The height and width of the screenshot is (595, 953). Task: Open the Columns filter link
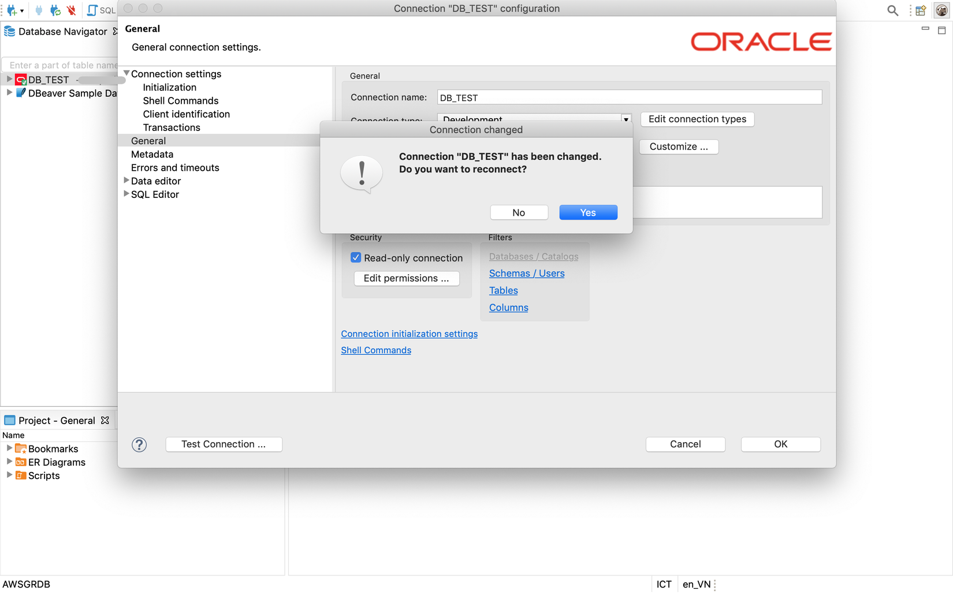pyautogui.click(x=508, y=308)
